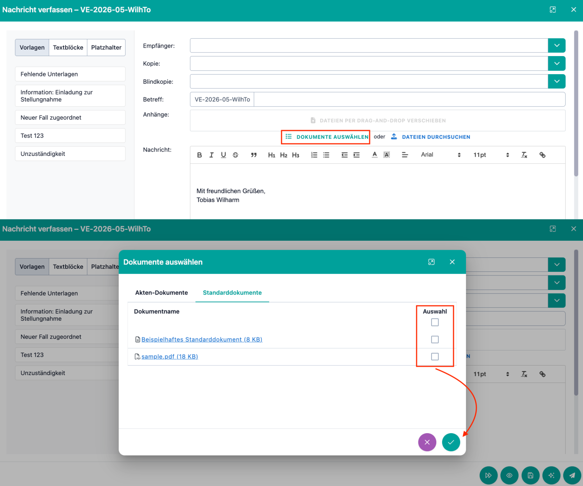Open the Platzhalter tab in top window

[106, 48]
